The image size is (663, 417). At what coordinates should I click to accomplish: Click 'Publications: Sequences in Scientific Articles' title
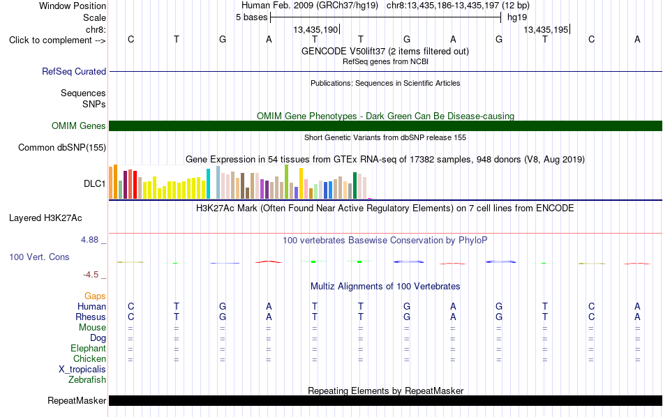pos(385,83)
